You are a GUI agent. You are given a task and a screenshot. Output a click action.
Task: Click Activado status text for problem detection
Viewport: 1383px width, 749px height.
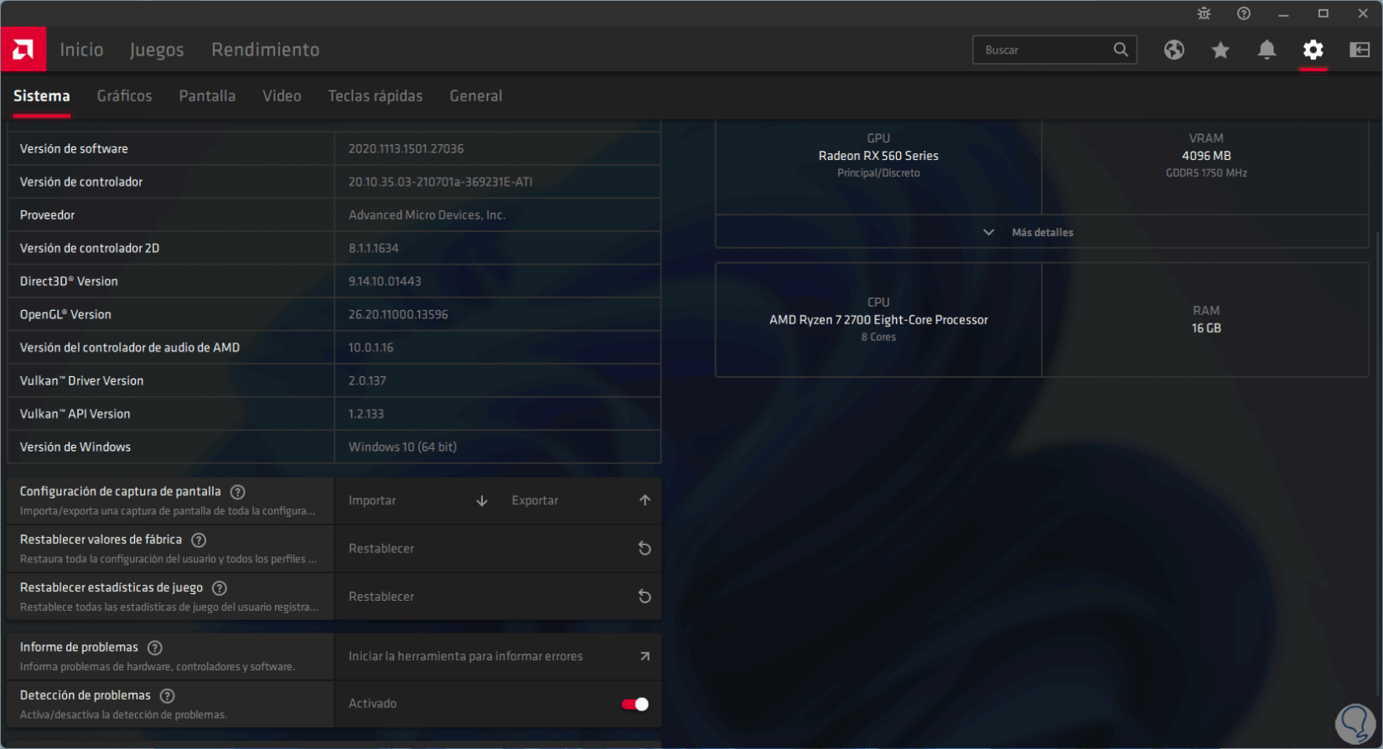coord(373,704)
